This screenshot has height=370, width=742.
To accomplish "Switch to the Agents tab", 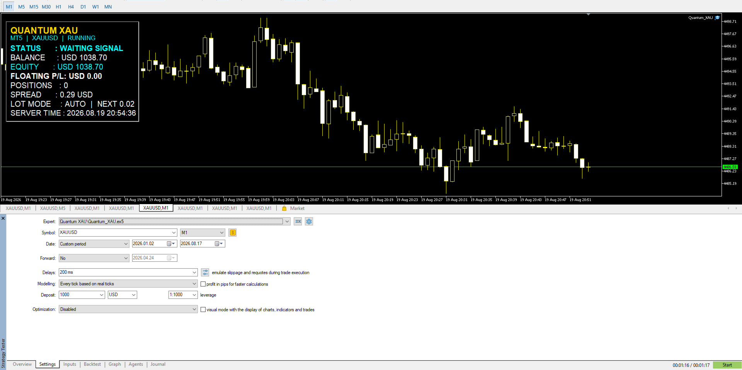I will pos(136,365).
